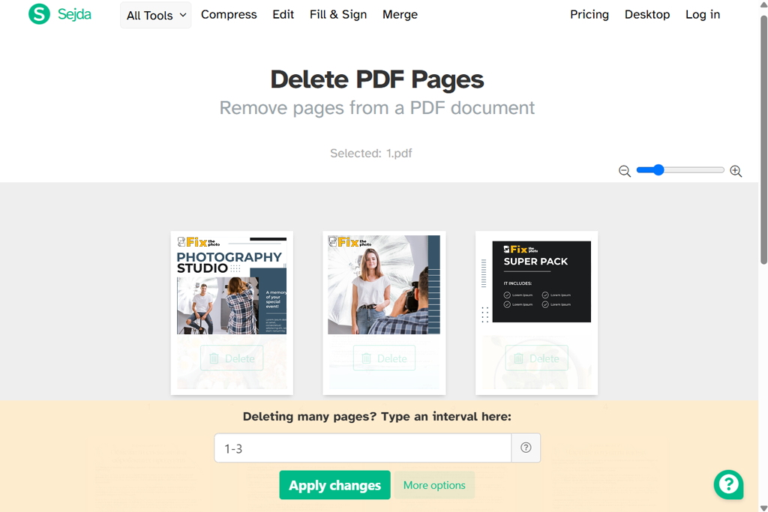The image size is (768, 512).
Task: Click the page interval input field
Action: click(x=363, y=448)
